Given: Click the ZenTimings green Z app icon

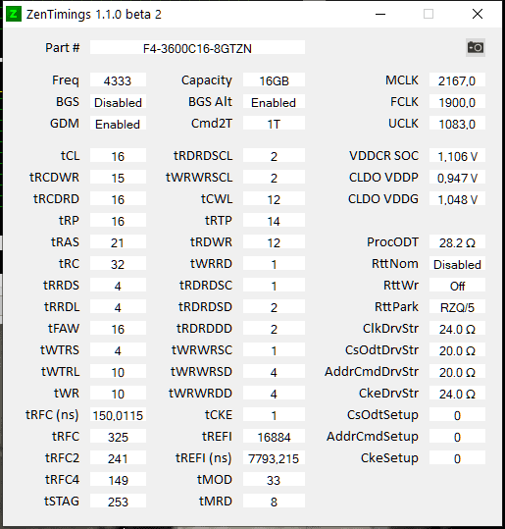Looking at the screenshot, I should (x=14, y=14).
